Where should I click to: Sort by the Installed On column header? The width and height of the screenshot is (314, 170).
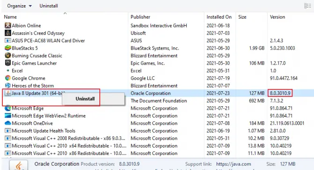click(x=219, y=17)
